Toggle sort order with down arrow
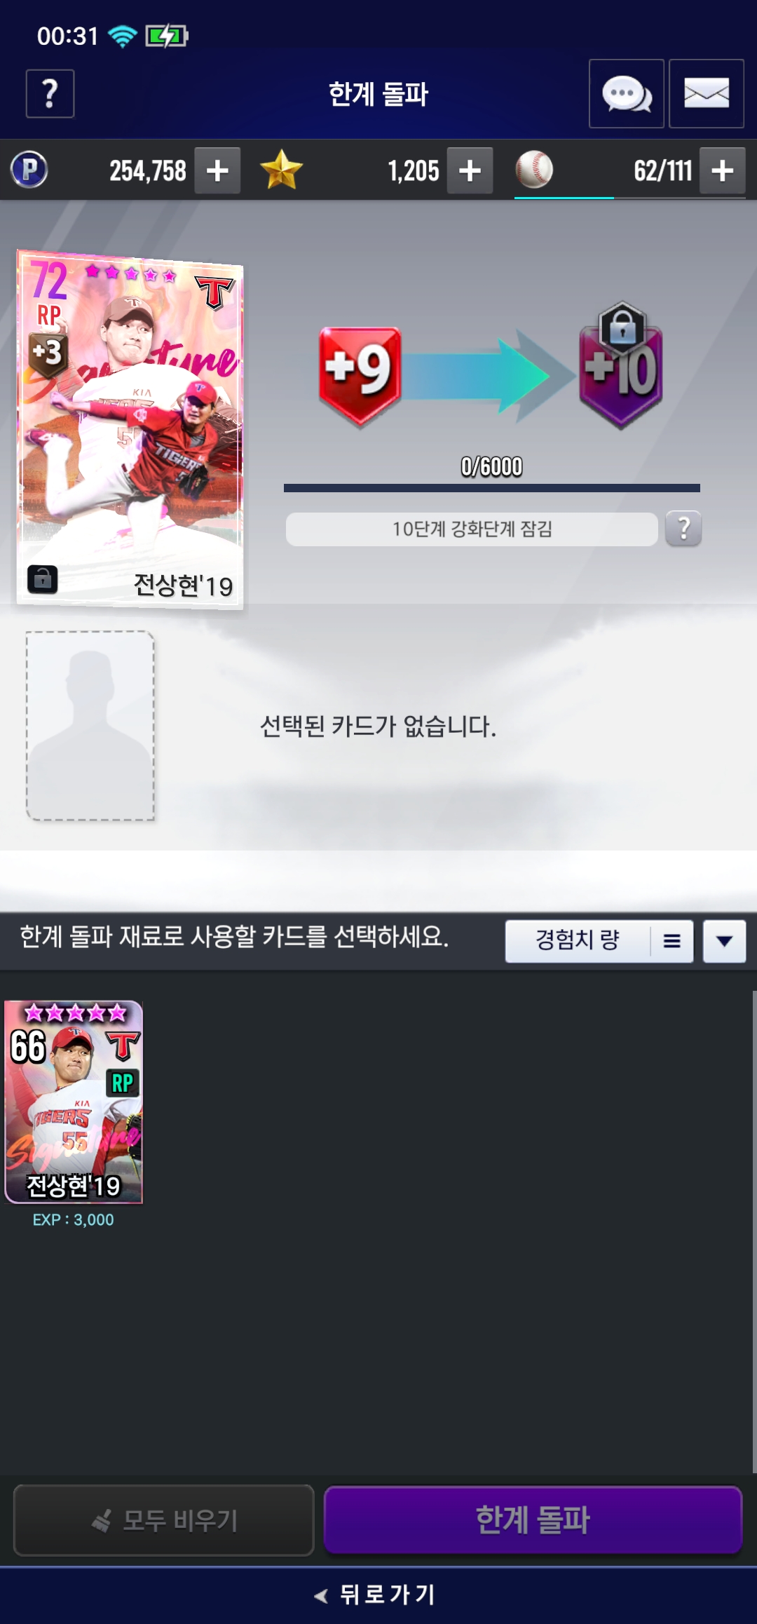This screenshot has width=757, height=1624. coord(725,941)
